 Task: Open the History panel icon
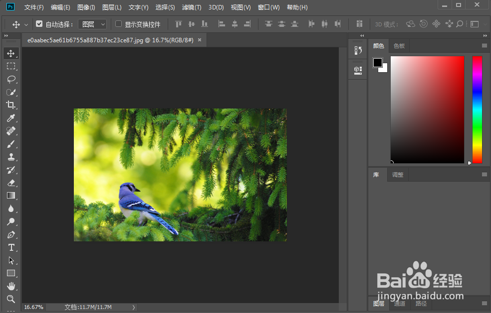358,50
